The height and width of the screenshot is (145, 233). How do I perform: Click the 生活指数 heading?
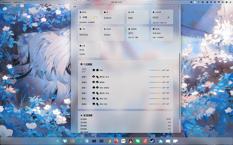pos(88,115)
